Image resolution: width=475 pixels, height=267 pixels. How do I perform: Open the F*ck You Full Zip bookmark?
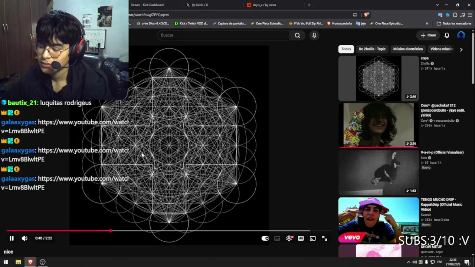305,23
